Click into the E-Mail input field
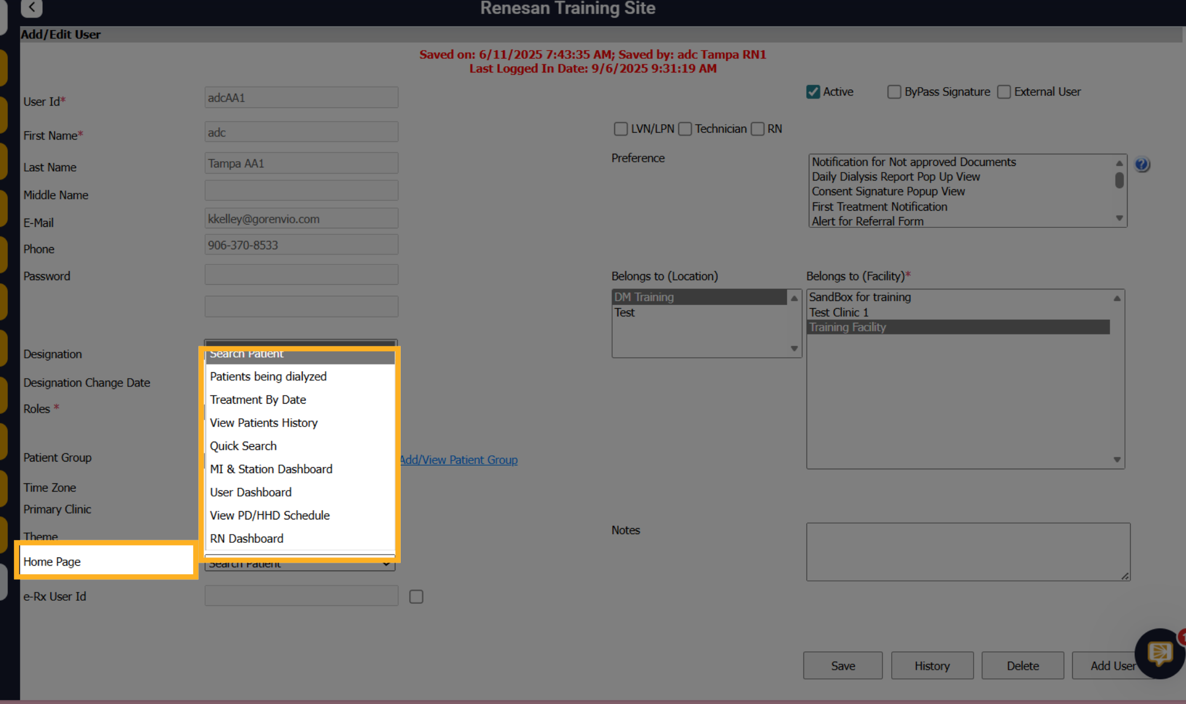The height and width of the screenshot is (704, 1186). [301, 219]
